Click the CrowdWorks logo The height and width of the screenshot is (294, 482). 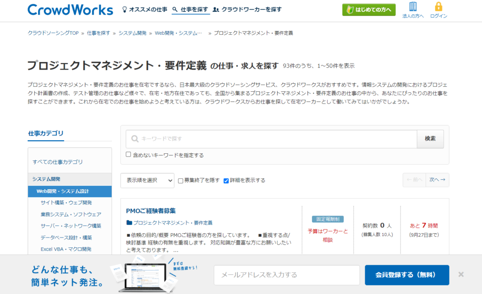click(x=70, y=10)
